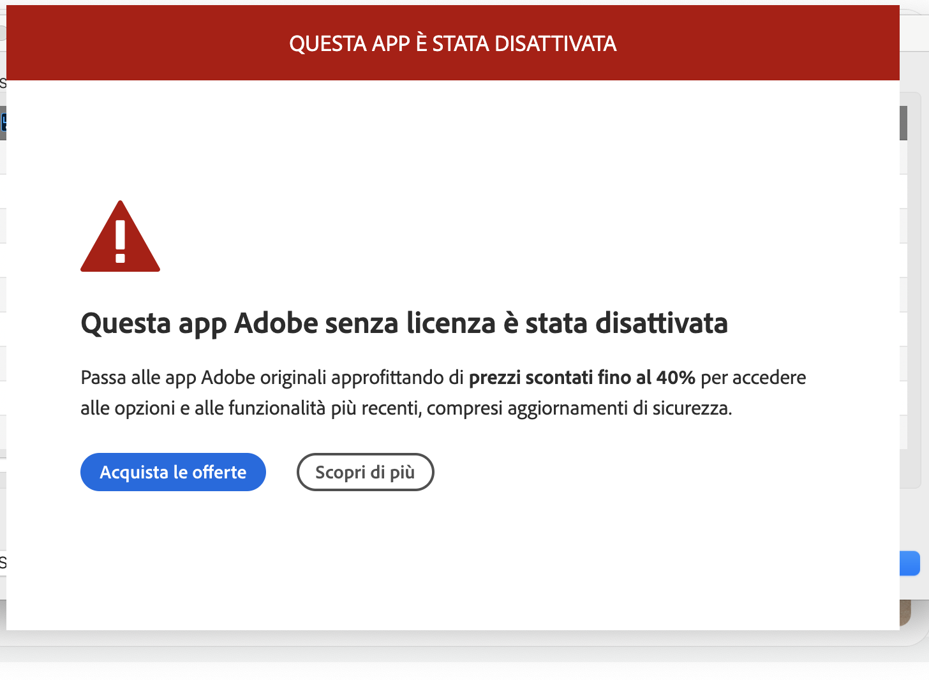The width and height of the screenshot is (929, 680).
Task: Click the Acquista le offerte button
Action: click(x=173, y=472)
